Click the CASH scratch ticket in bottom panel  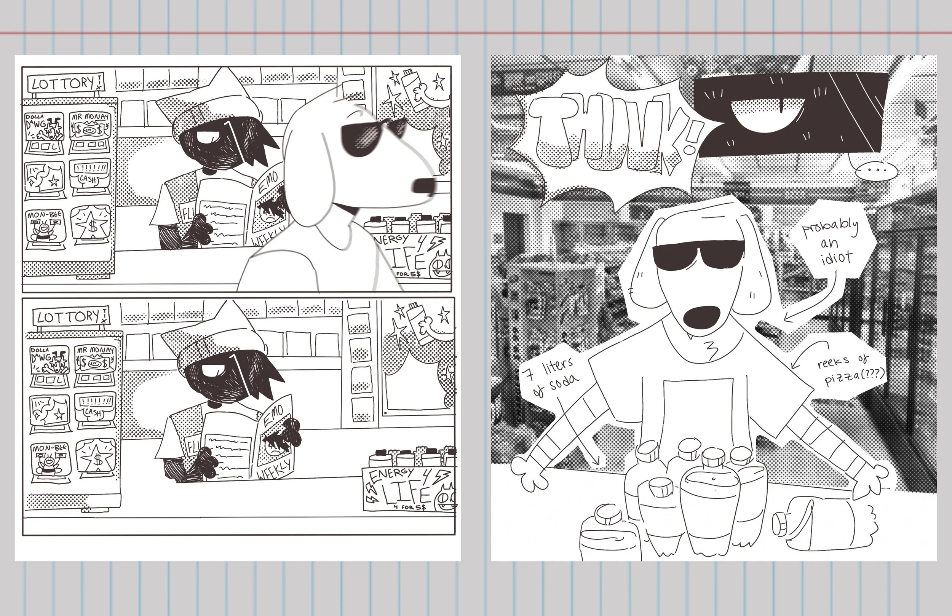[95, 408]
